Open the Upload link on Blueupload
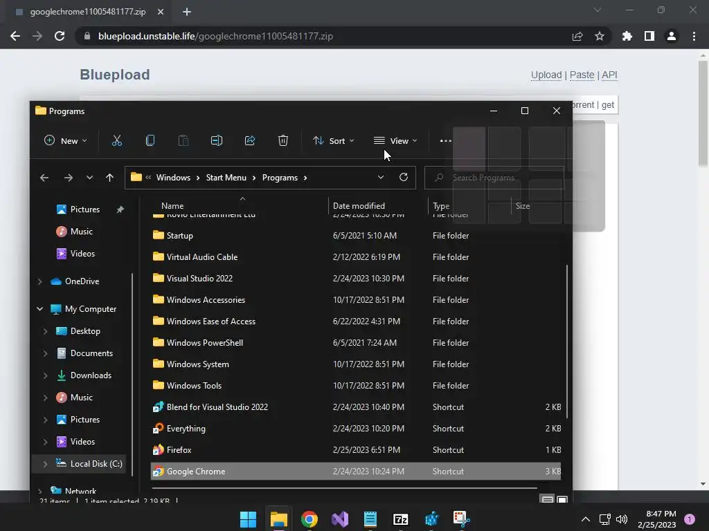This screenshot has height=531, width=709. (x=546, y=75)
